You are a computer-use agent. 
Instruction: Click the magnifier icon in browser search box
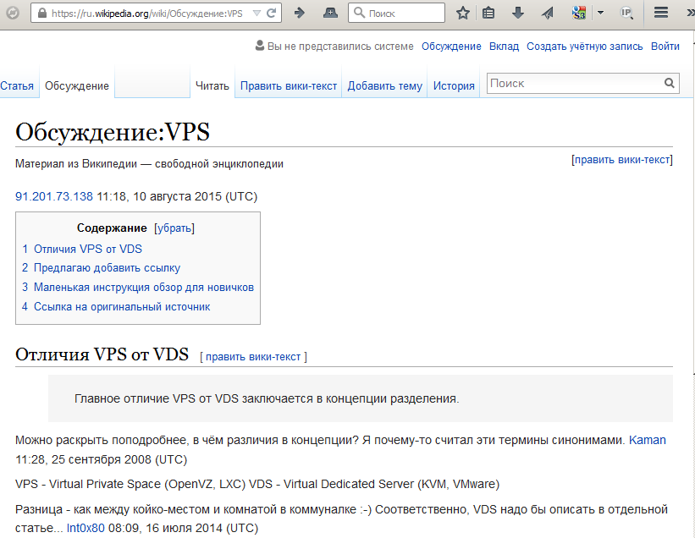pyautogui.click(x=359, y=13)
